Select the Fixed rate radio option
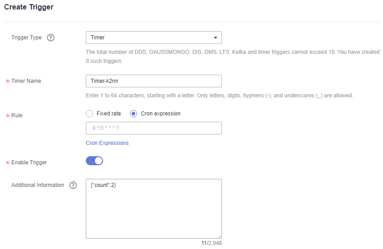The height and width of the screenshot is (249, 383). [x=89, y=114]
